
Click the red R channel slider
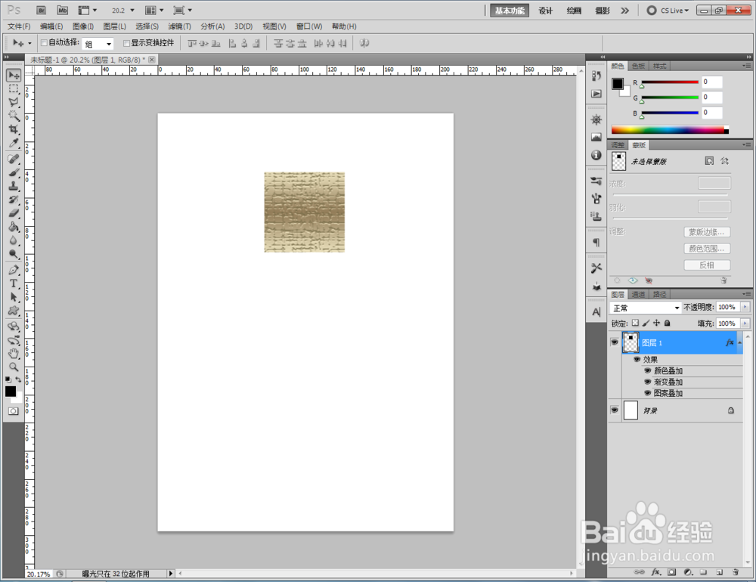[x=670, y=82]
